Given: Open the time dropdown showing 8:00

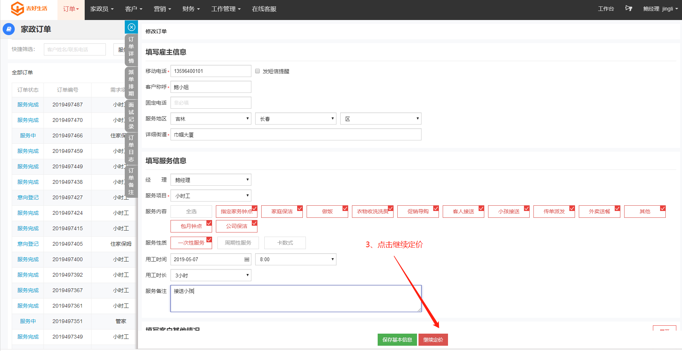Looking at the screenshot, I should pyautogui.click(x=296, y=259).
